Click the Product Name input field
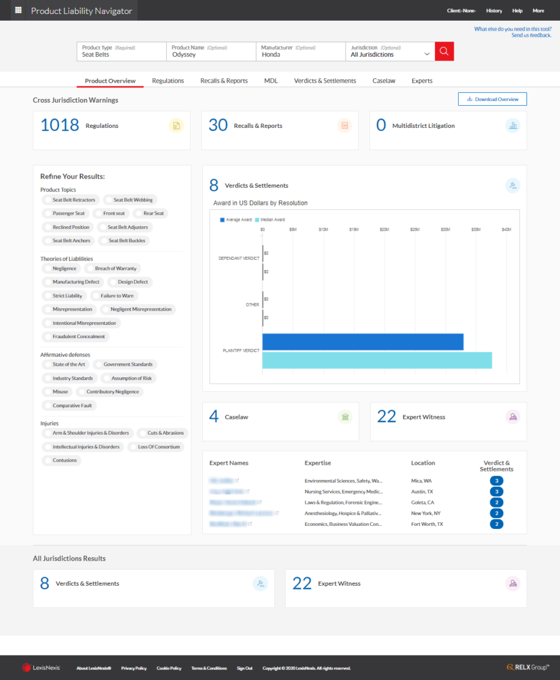This screenshot has height=680, width=560. [x=211, y=51]
